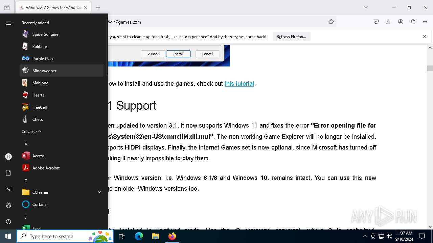Jump to letter C app section

(26, 181)
